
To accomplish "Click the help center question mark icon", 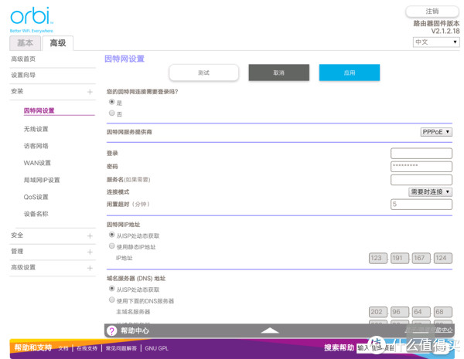I will point(112,330).
